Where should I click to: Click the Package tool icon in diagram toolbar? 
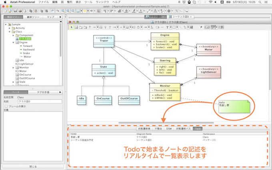[80, 27]
